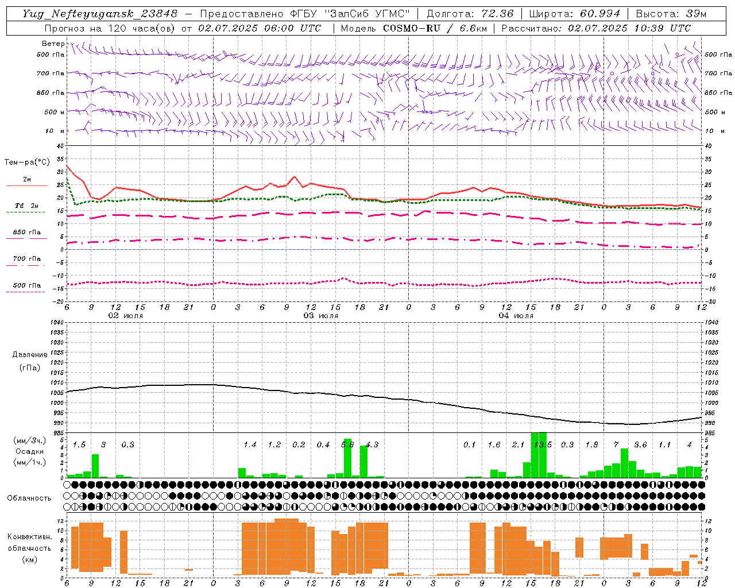The width and height of the screenshot is (735, 588).
Task: Select the elevation text Высота: 39м
Action: (x=671, y=14)
